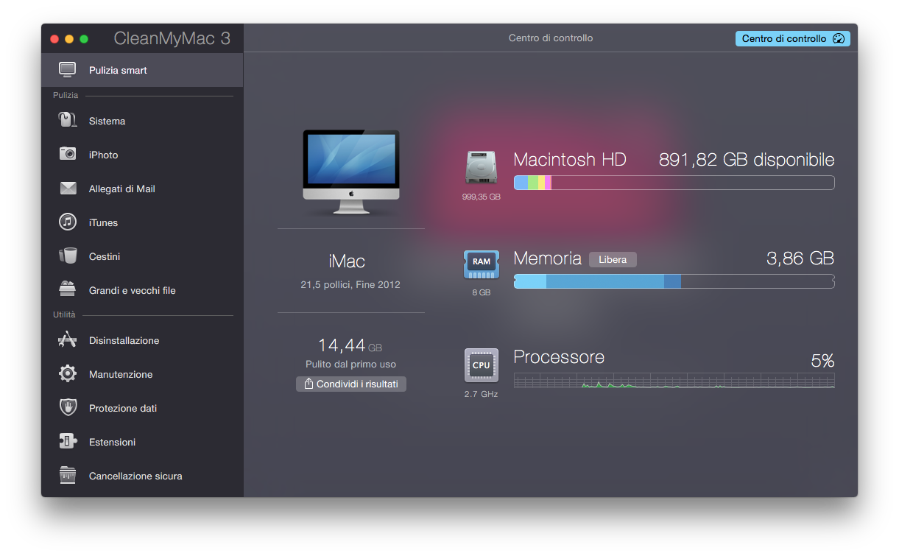Click the iMac computer image

coord(351,172)
